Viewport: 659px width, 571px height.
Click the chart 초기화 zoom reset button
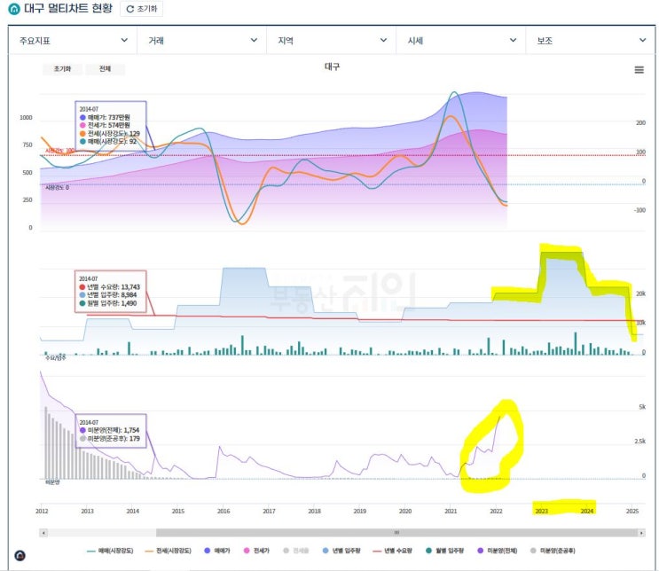62,69
